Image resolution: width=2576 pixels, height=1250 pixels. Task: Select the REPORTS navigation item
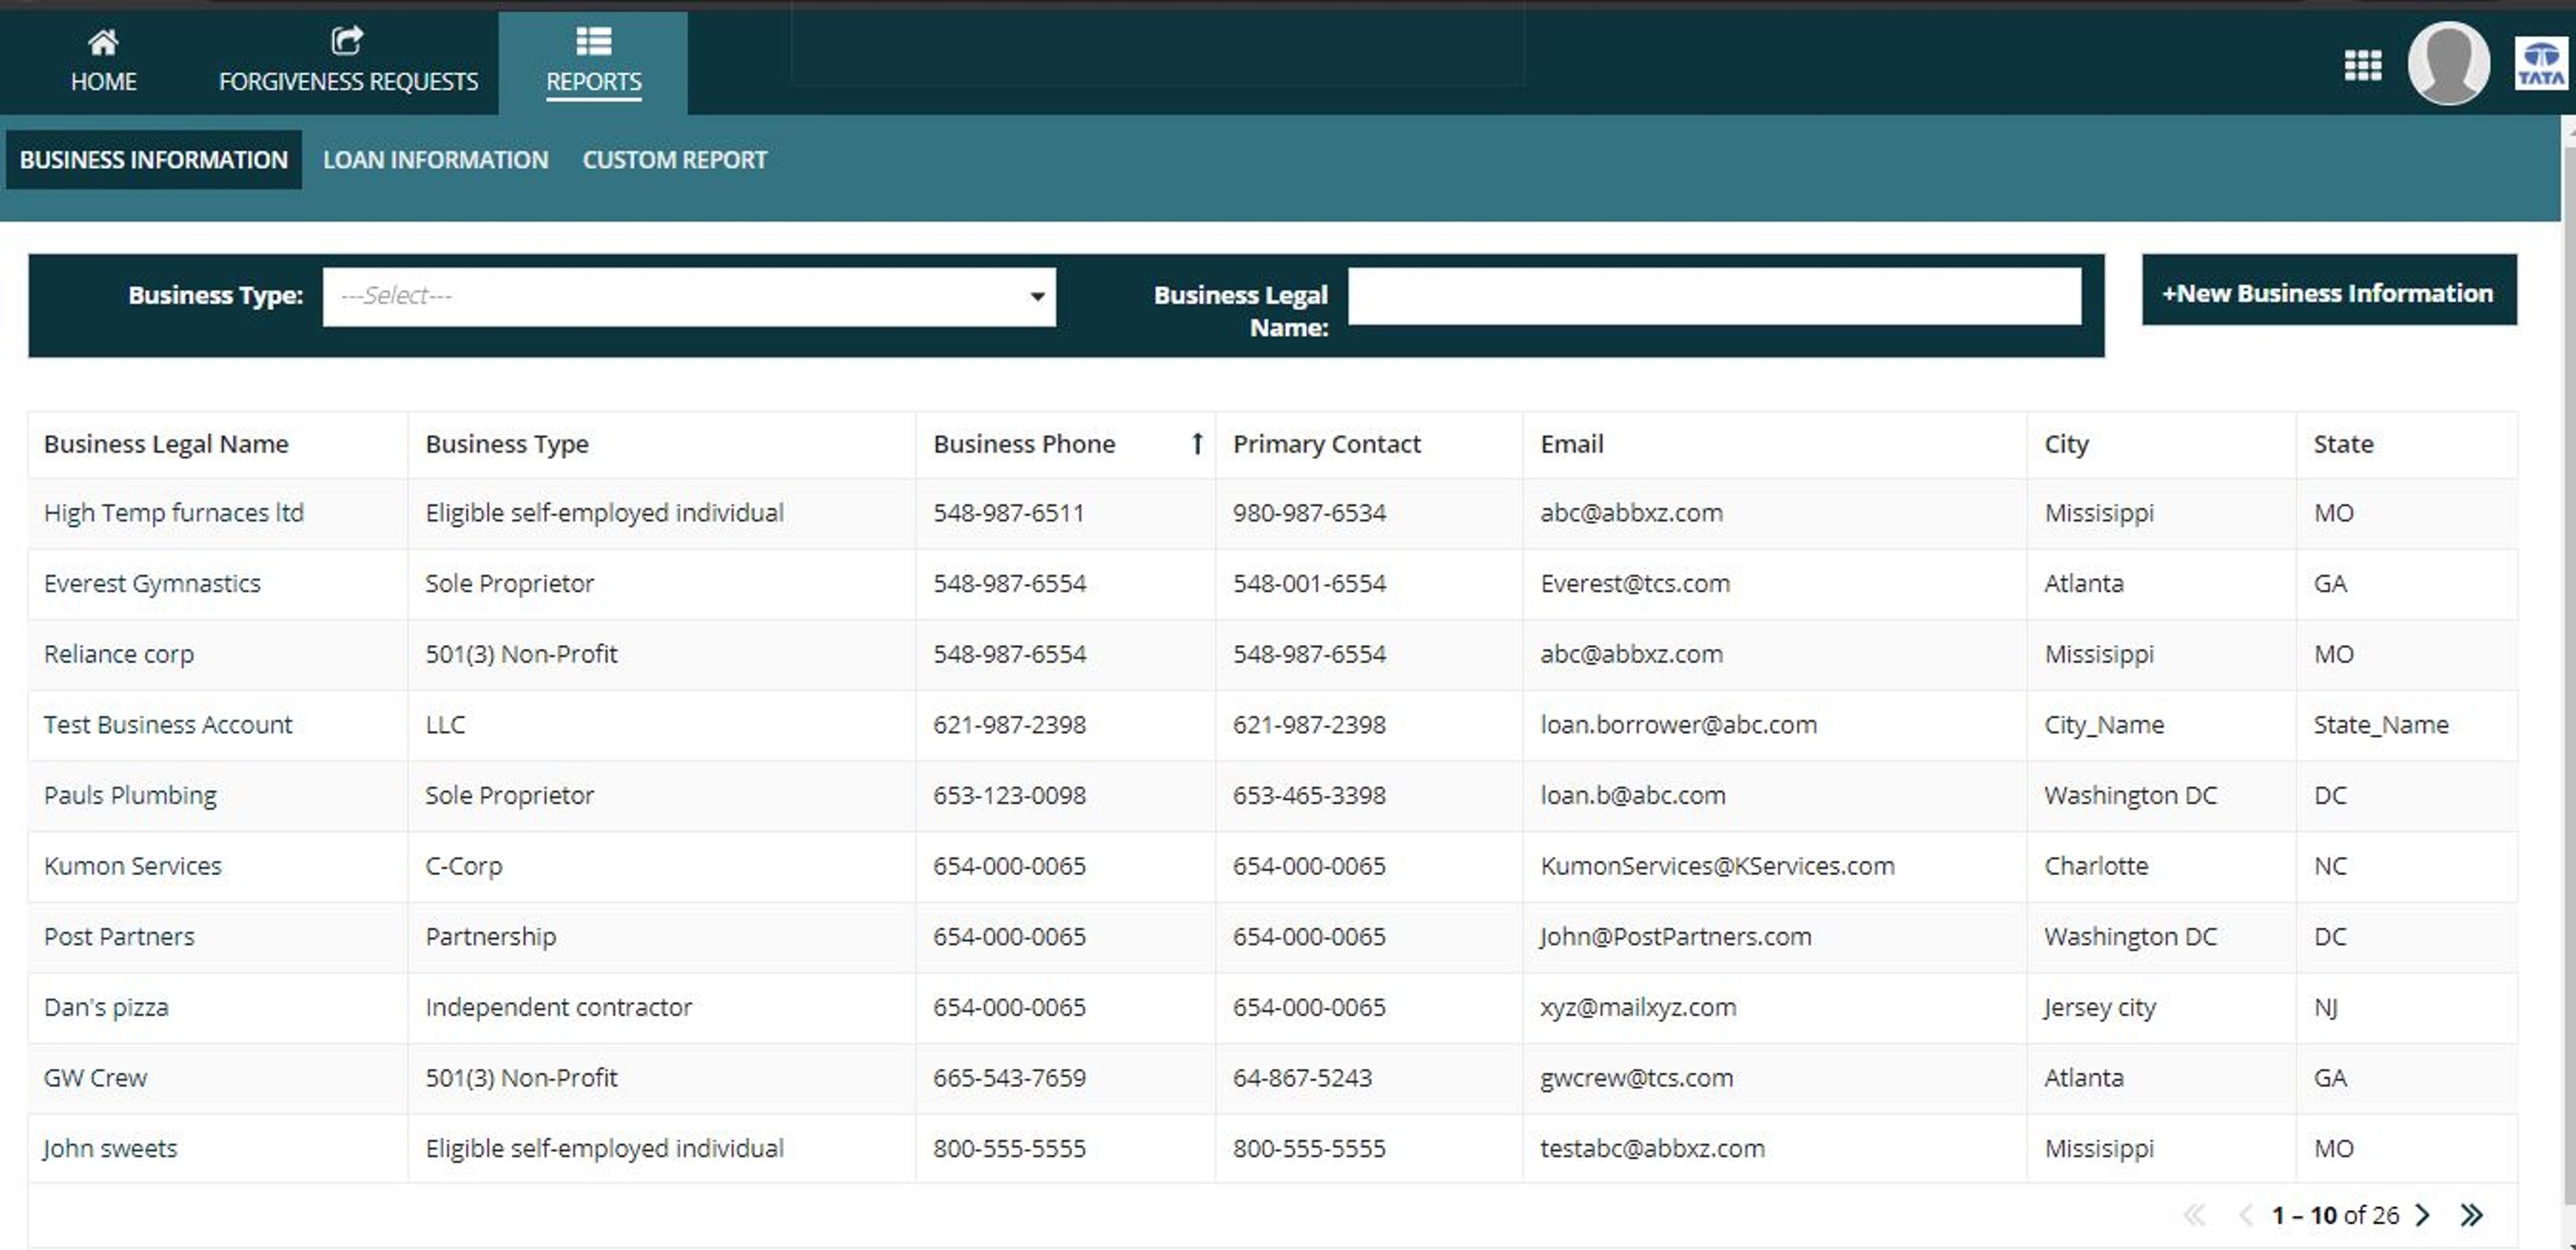[593, 62]
